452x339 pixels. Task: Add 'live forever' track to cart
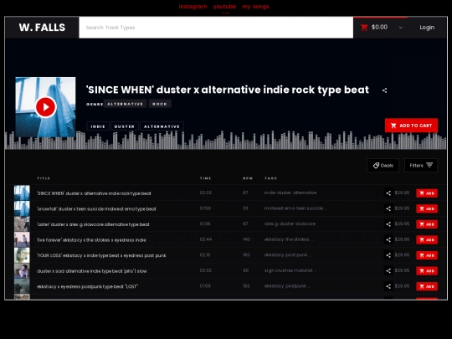pos(427,240)
